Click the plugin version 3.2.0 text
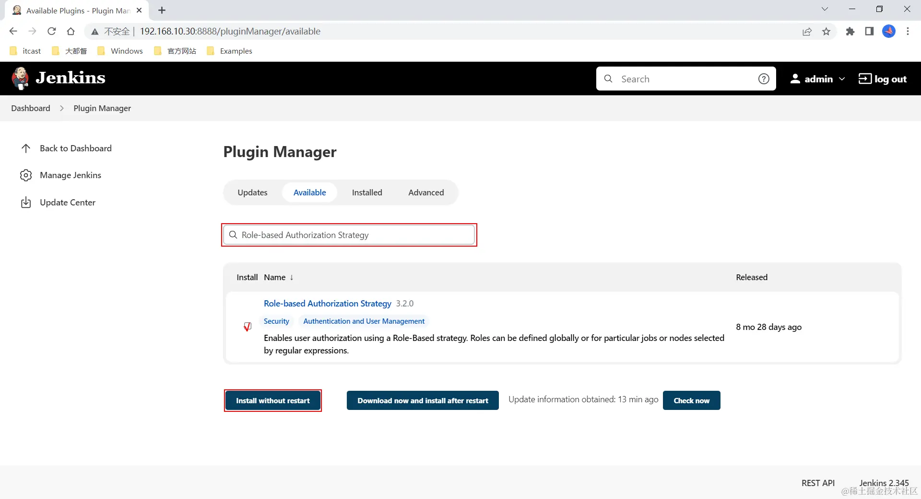This screenshot has width=921, height=499. coord(405,304)
